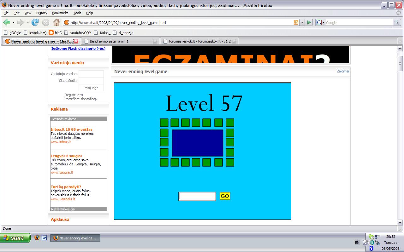Expand hidden system tray icons
This screenshot has width=404, height=252.
coord(365,243)
